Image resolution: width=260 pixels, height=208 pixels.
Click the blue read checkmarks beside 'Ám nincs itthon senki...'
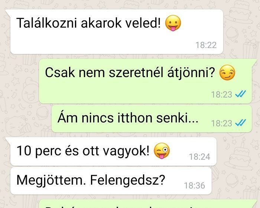coord(241,123)
